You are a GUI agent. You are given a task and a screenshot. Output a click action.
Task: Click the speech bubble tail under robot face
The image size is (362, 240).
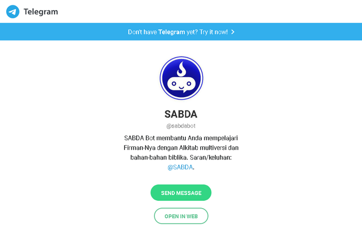point(185,91)
